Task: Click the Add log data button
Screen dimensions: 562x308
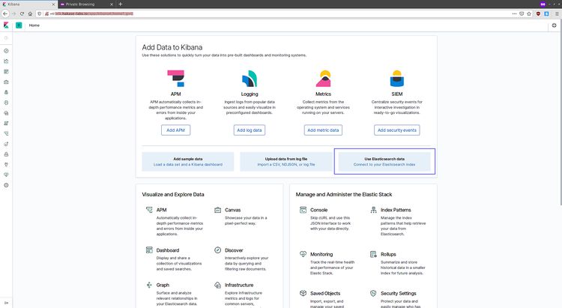Action: coord(250,130)
